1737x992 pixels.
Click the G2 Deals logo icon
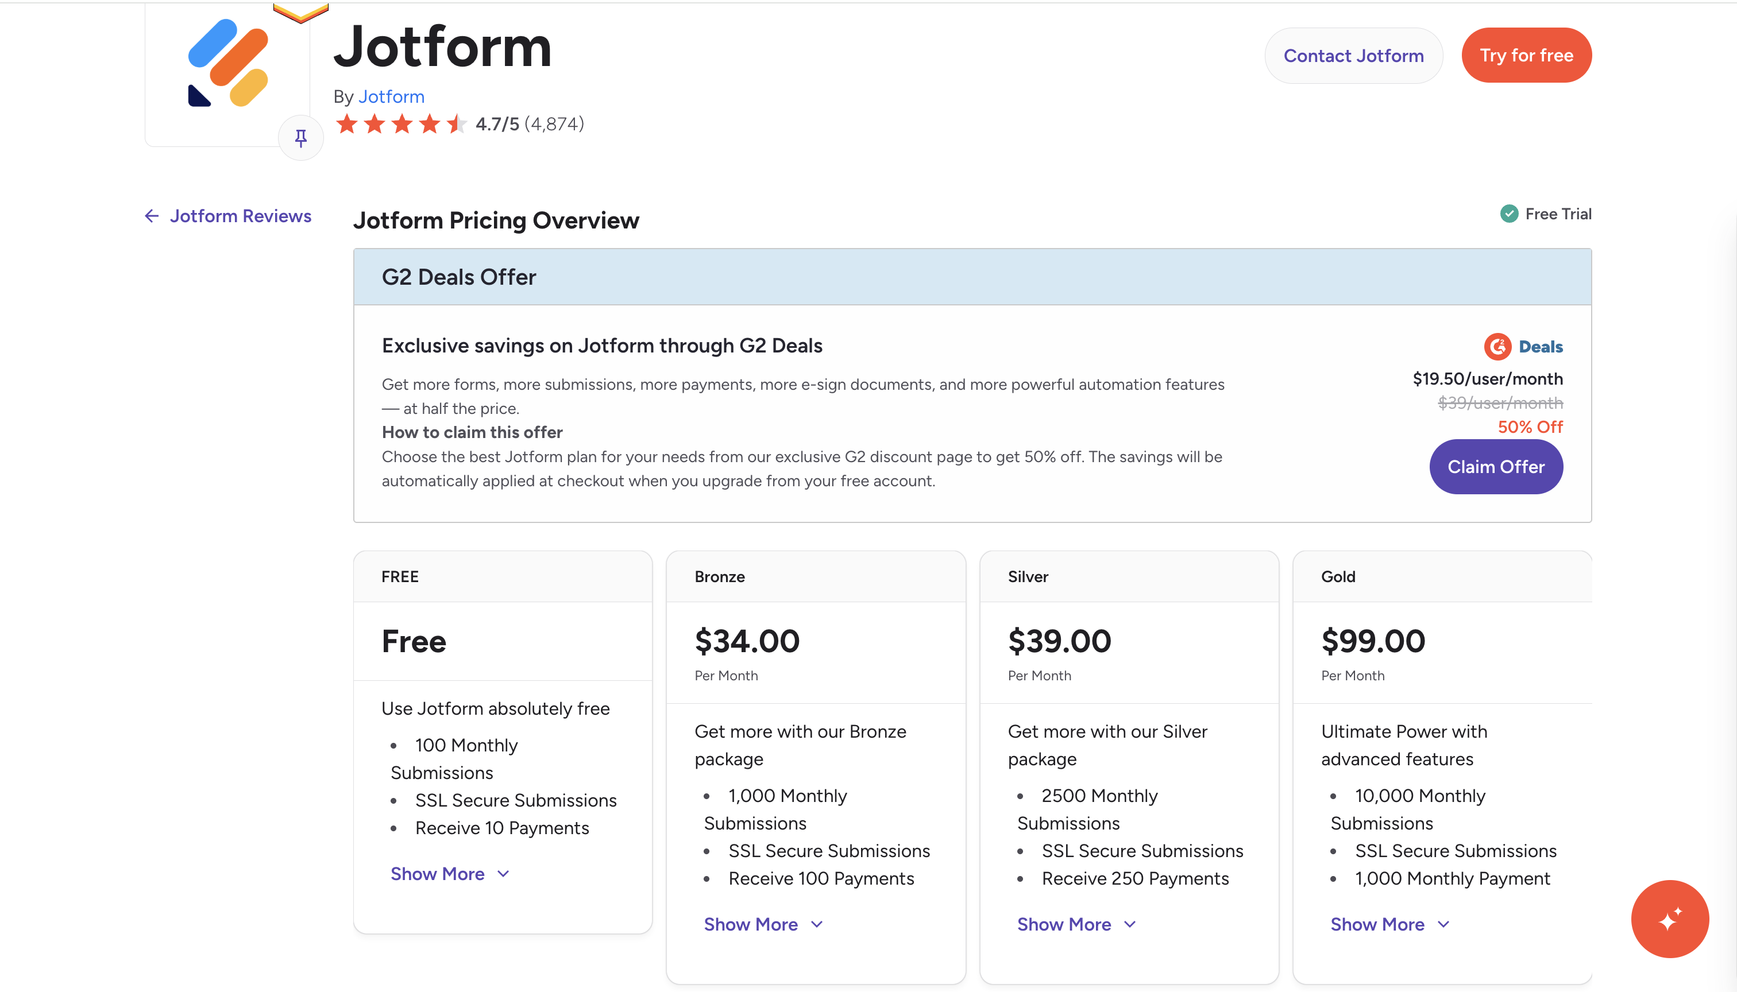click(x=1497, y=347)
